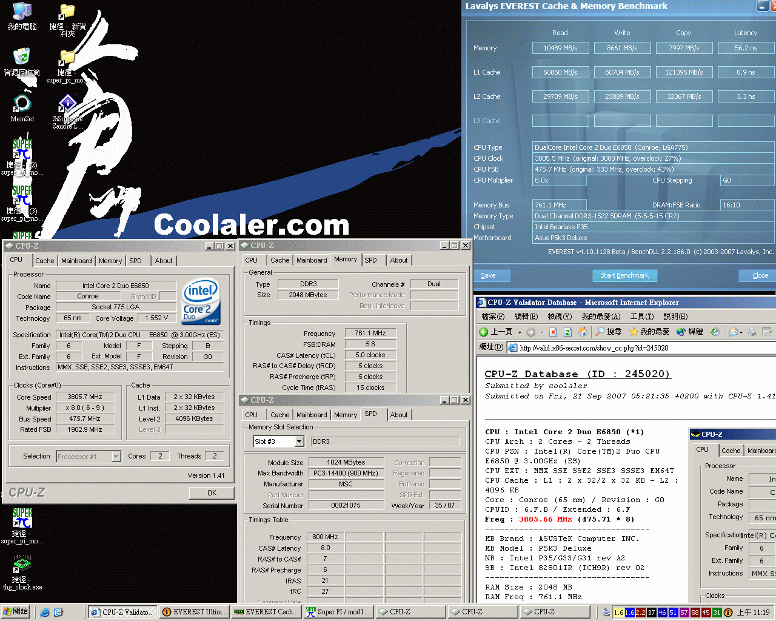Click Save in EVEREST benchmark window

pos(489,275)
